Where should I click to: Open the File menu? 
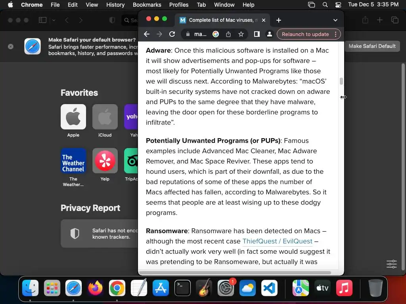[55, 5]
